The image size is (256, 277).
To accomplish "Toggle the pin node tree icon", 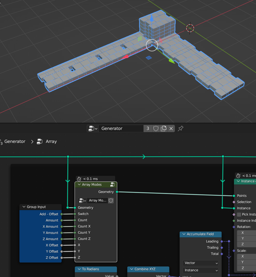I will pos(180,128).
